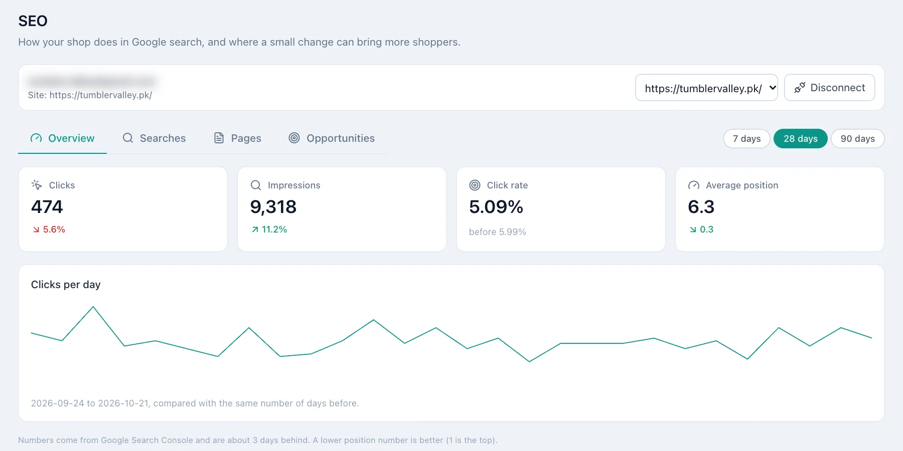
Task: Click the 6.3 average position value
Action: (701, 207)
